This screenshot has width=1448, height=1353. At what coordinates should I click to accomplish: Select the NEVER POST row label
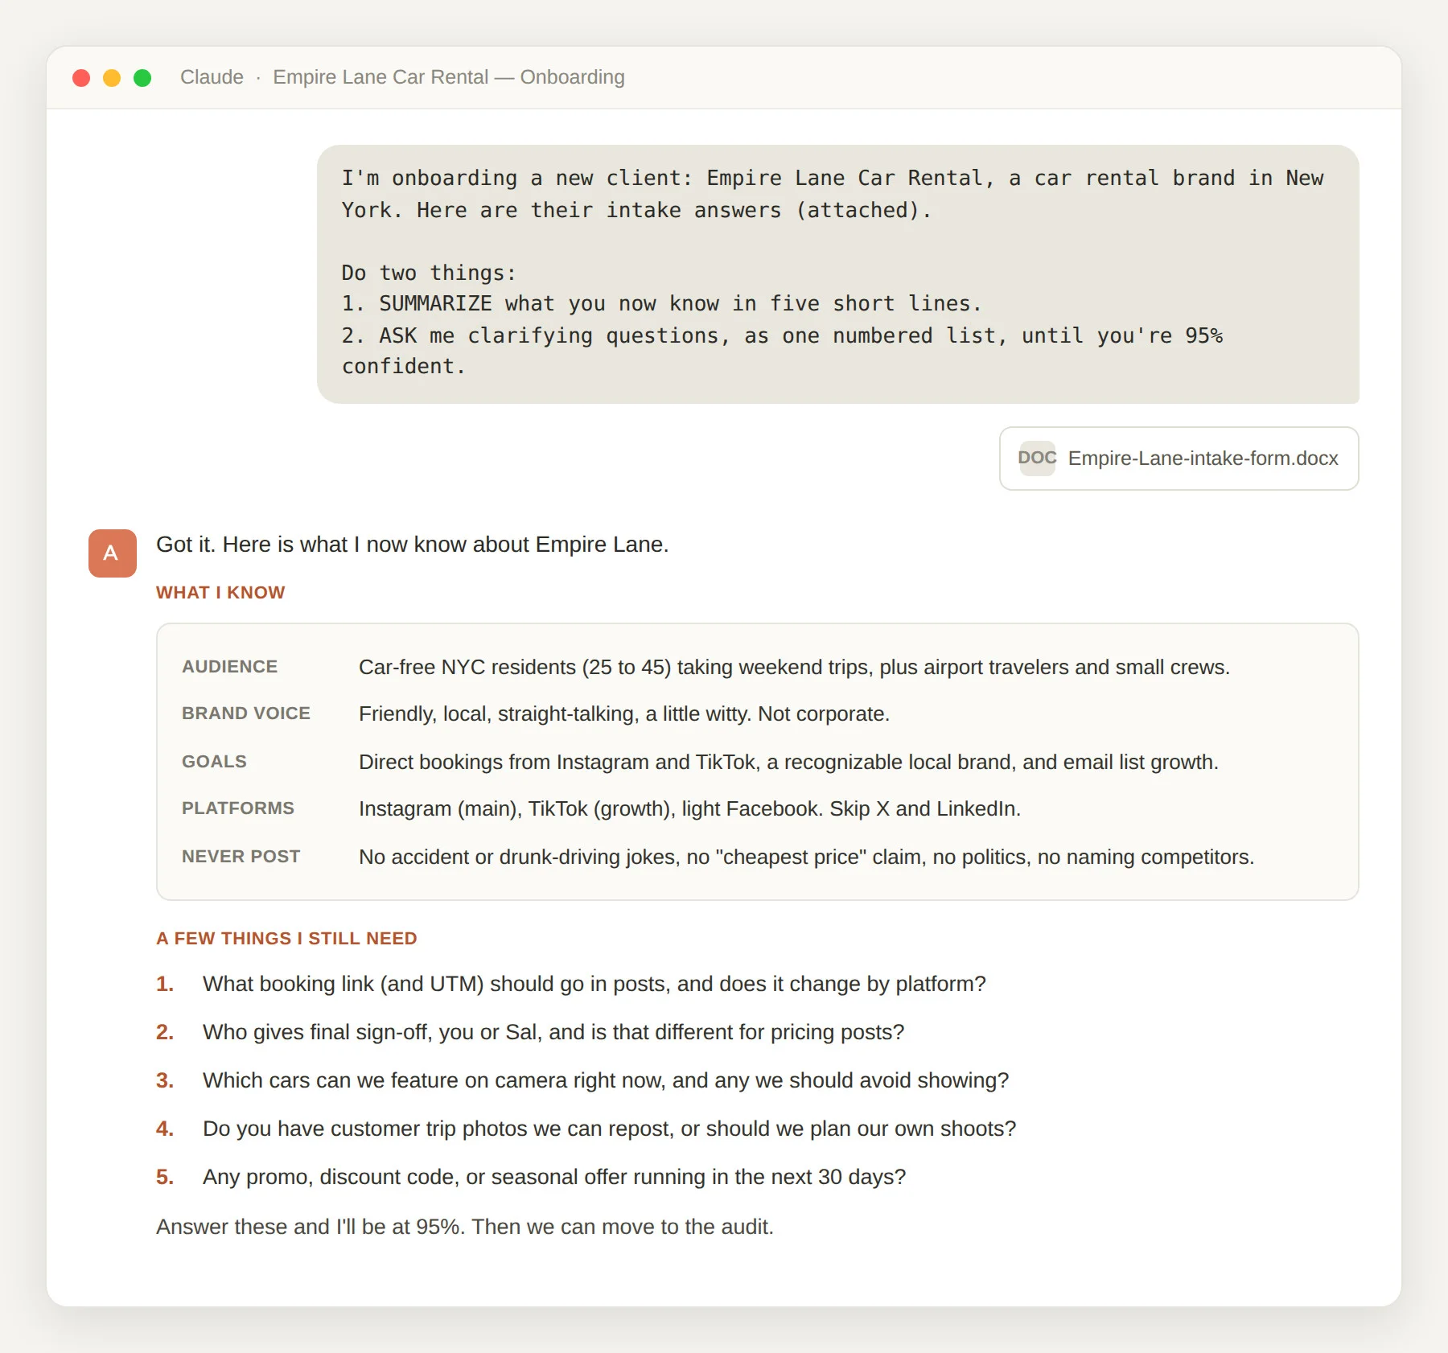241,857
